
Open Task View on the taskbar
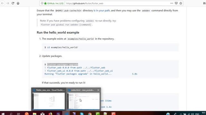coord(19,114)
